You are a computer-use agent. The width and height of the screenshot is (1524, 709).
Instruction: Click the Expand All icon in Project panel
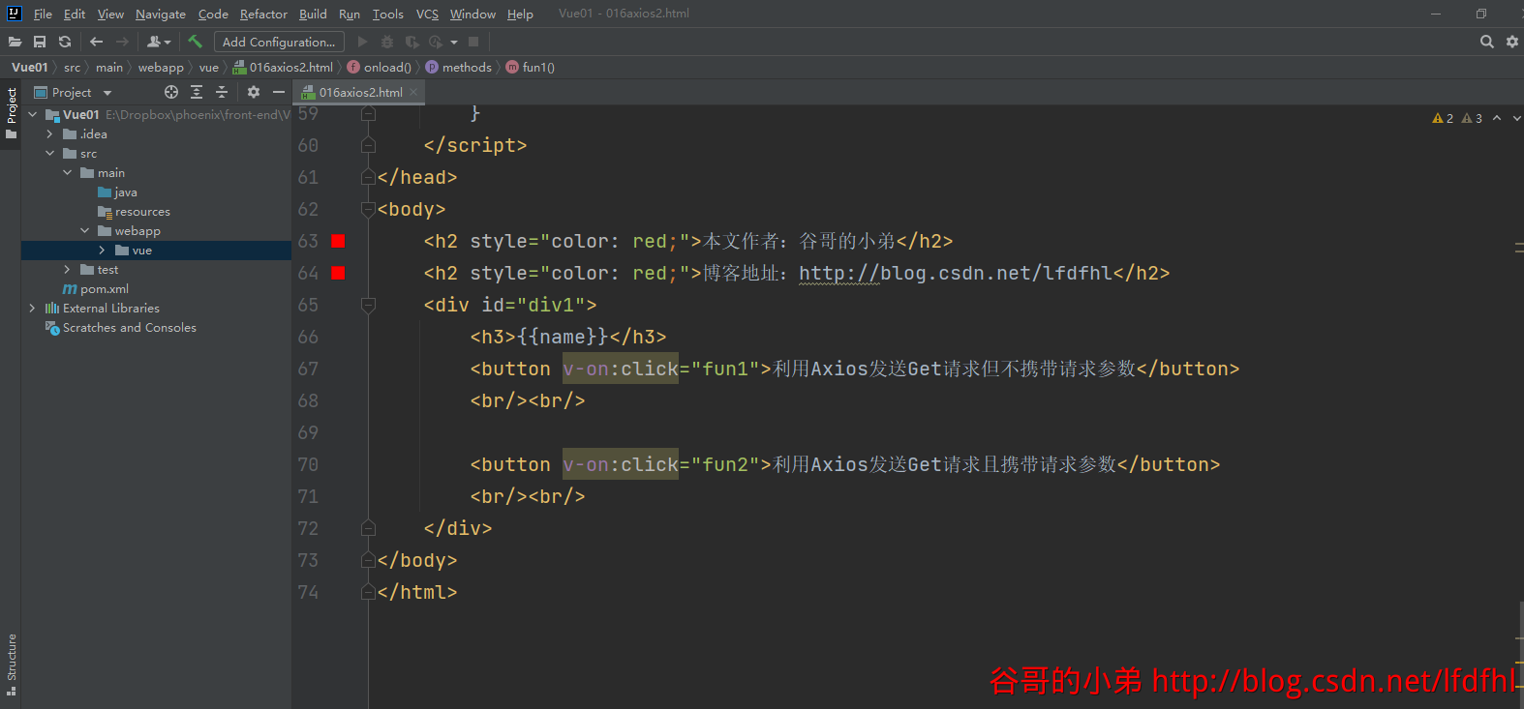(x=197, y=92)
